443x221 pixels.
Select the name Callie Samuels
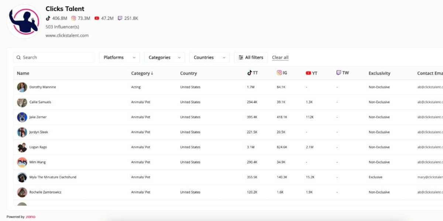40,102
